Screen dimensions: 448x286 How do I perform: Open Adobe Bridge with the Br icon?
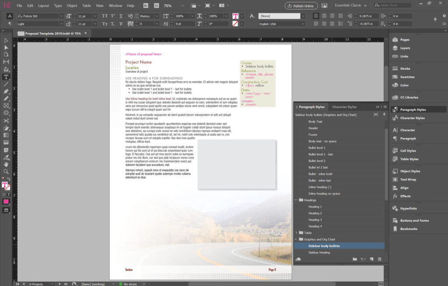coord(146,6)
